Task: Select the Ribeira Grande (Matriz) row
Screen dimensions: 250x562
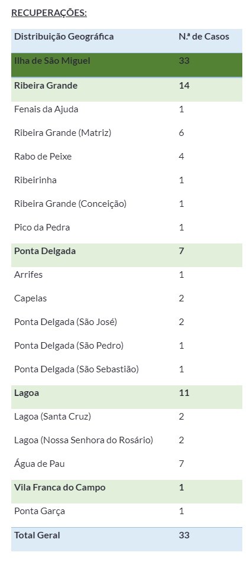Action: coord(126,133)
